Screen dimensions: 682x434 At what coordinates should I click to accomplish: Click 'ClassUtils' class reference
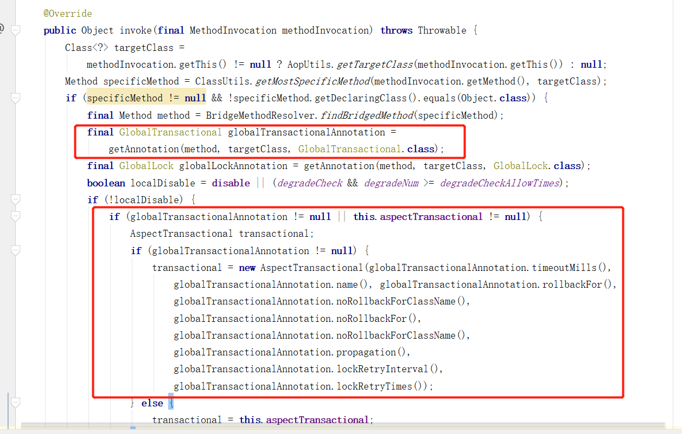(222, 81)
